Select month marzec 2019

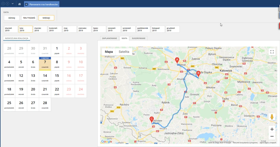point(40,29)
